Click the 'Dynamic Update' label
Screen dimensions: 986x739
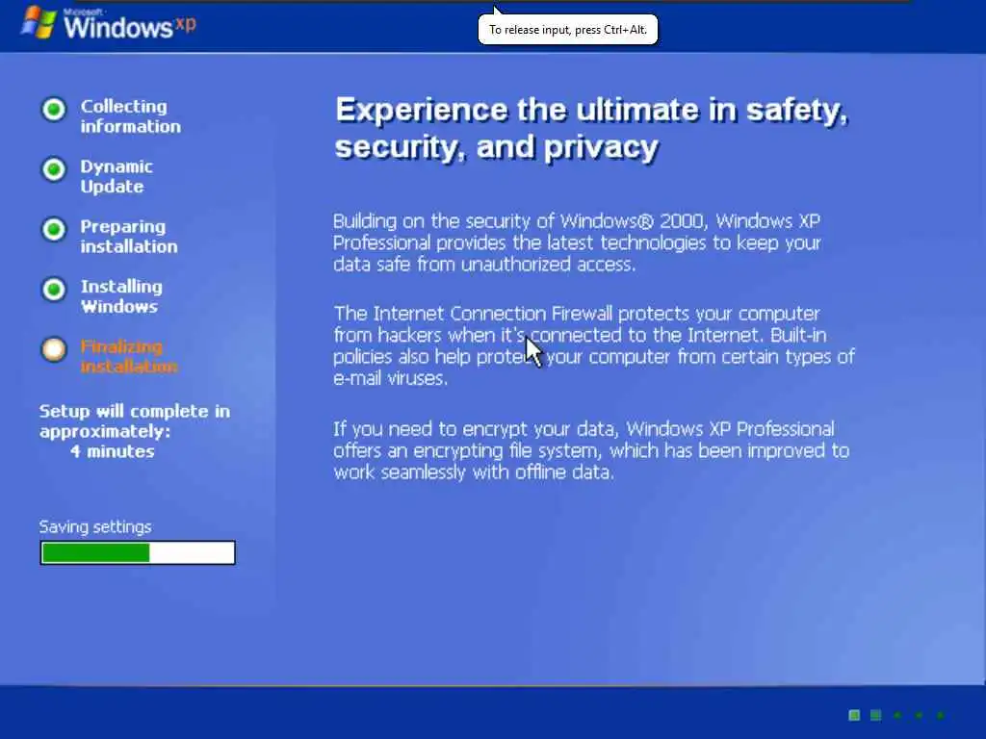click(x=117, y=177)
